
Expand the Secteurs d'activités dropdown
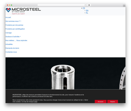[13, 36]
